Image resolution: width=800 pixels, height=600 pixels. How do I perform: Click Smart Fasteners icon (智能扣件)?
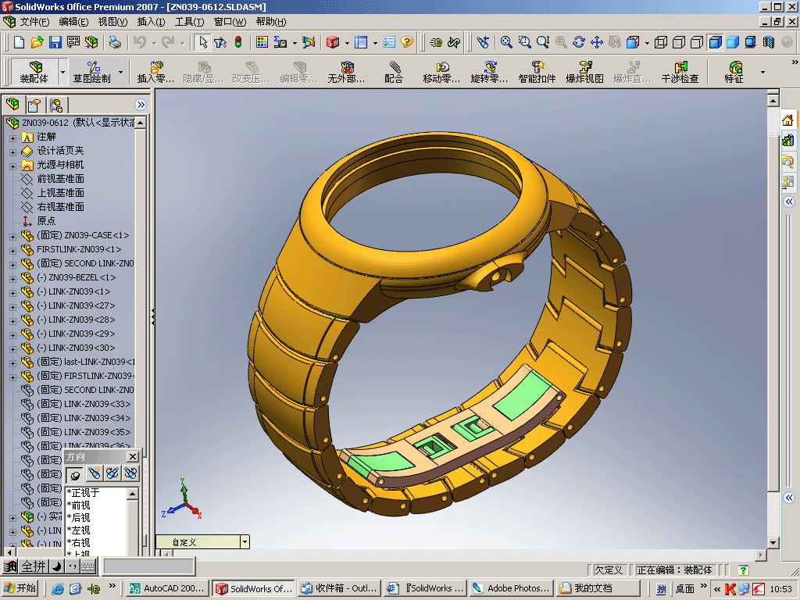tap(537, 72)
